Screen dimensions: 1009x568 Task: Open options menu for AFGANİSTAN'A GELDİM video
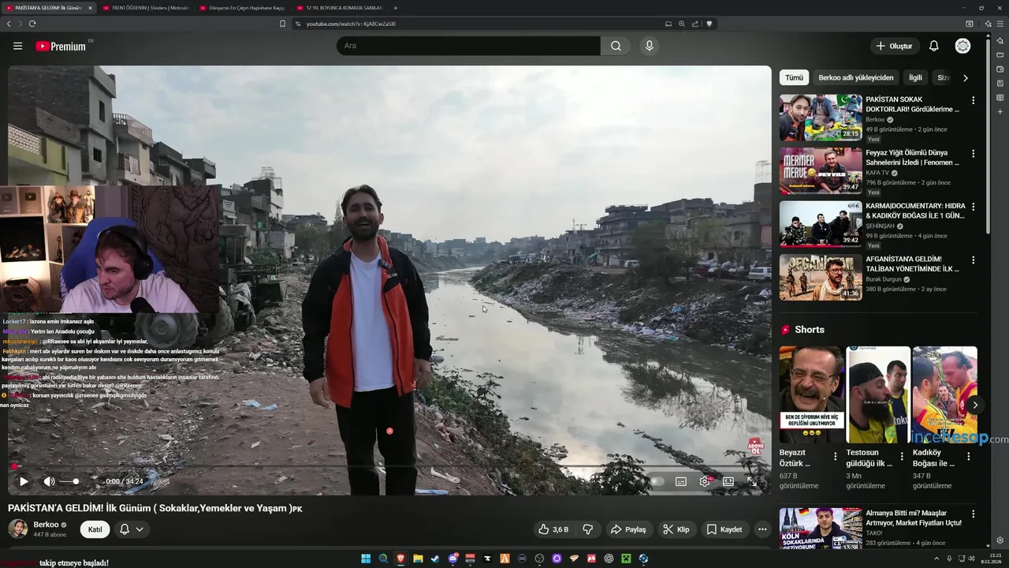pyautogui.click(x=973, y=260)
